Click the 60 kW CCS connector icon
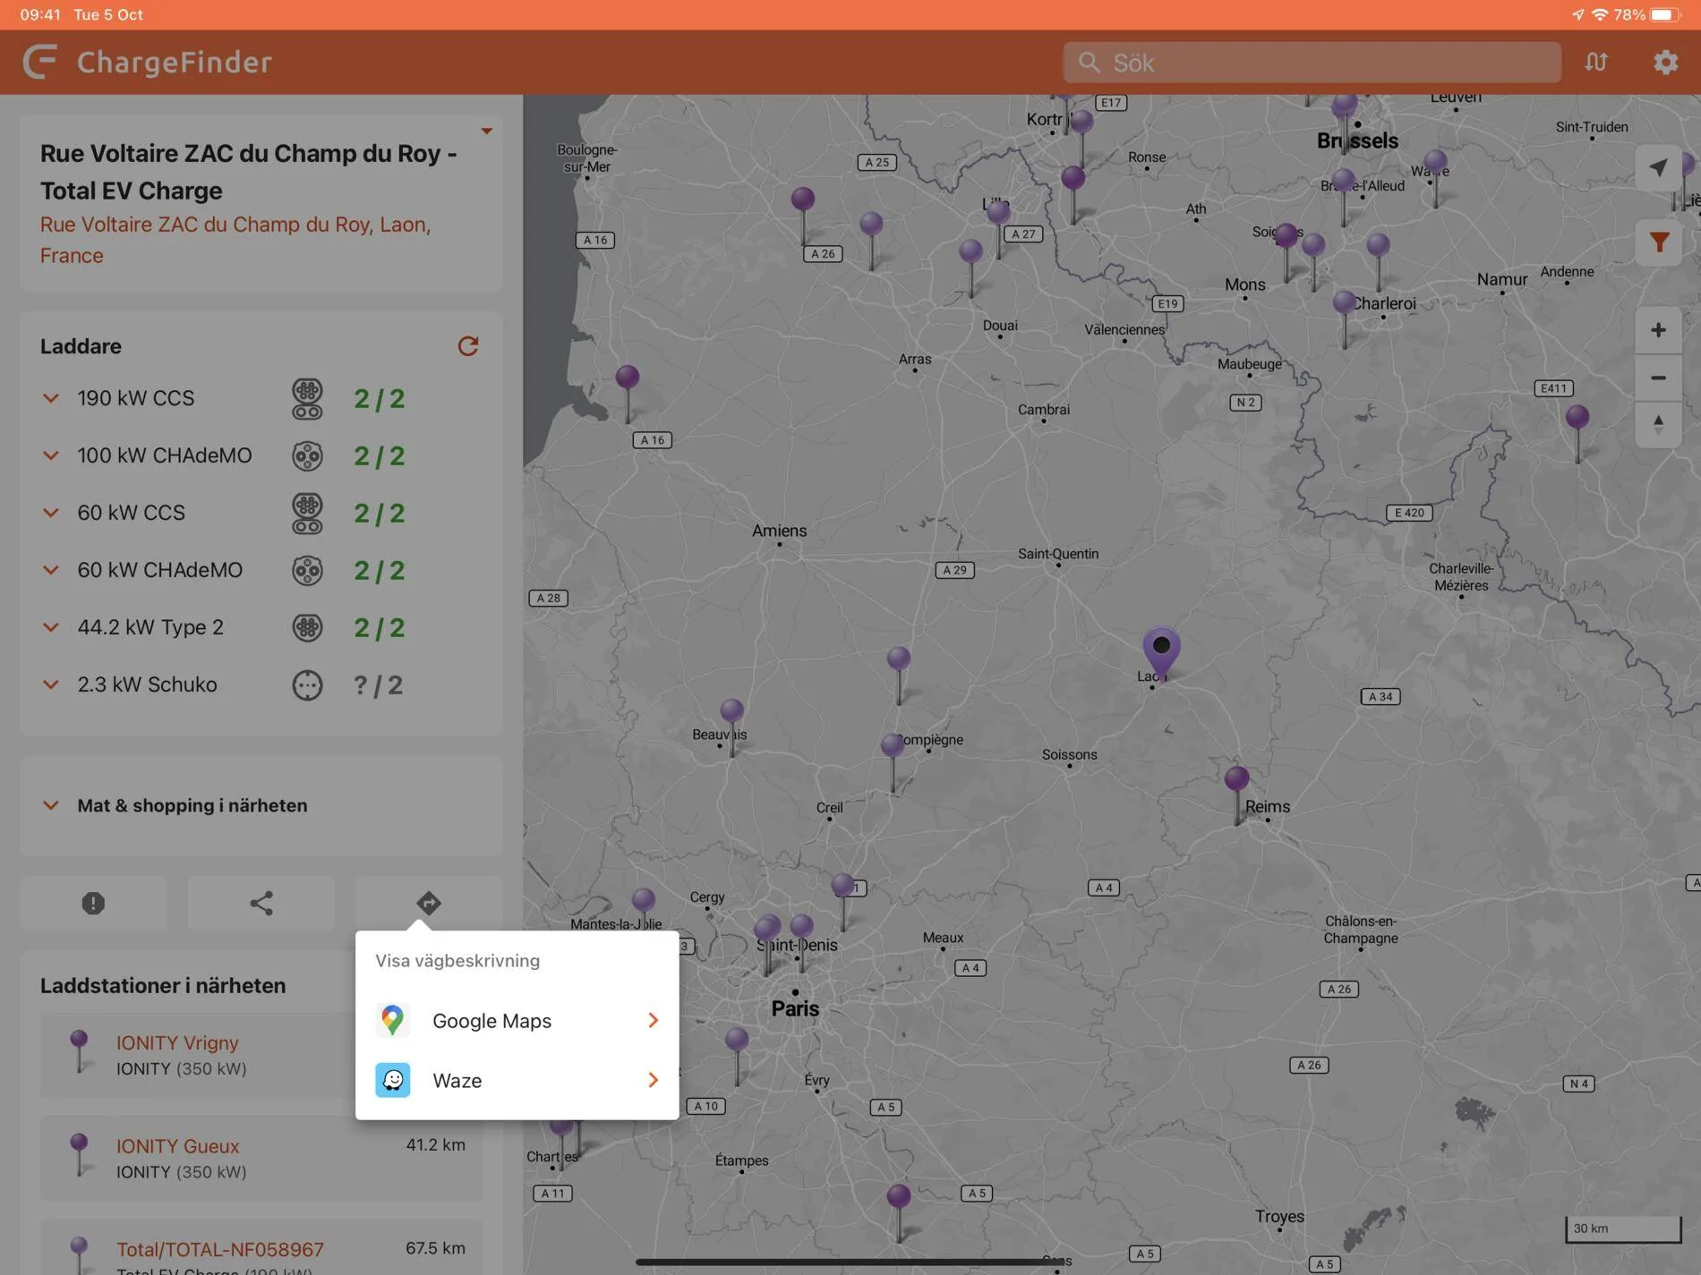 point(307,514)
